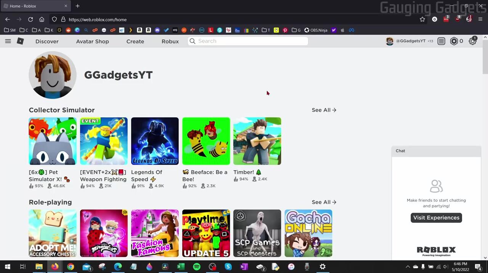
Task: Open the Pet Simulator X thumbnail
Action: [x=53, y=141]
